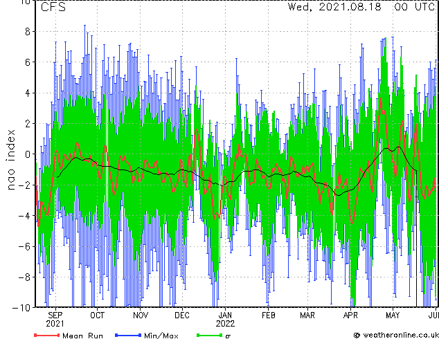The image size is (439, 339).
Task: Click the y-axis label -6
Action: (x=24, y=246)
